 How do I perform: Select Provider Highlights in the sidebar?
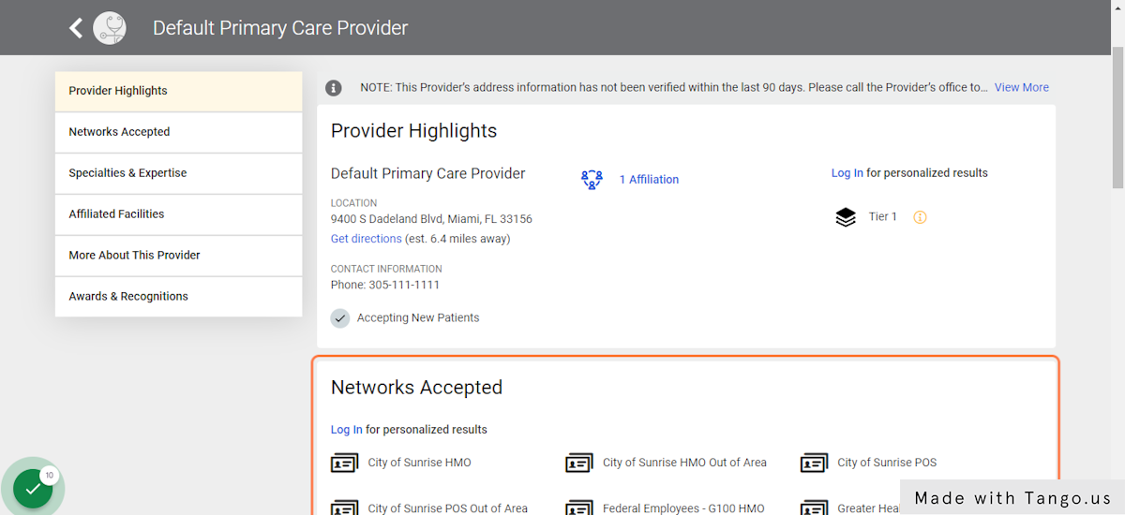coord(179,91)
